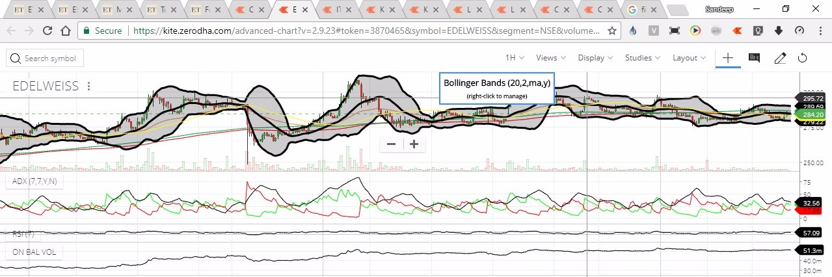Open the Studies dropdown
Image resolution: width=832 pixels, height=277 pixels.
click(x=643, y=58)
